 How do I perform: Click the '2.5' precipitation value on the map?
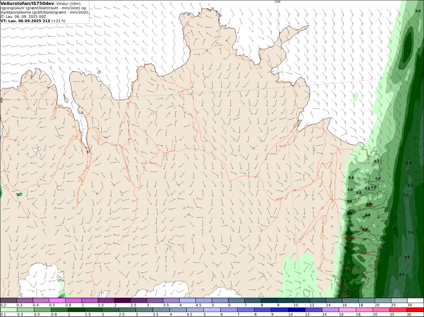click(x=407, y=257)
